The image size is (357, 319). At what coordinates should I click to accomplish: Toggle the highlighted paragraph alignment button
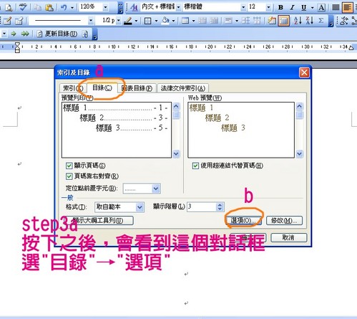348,8
